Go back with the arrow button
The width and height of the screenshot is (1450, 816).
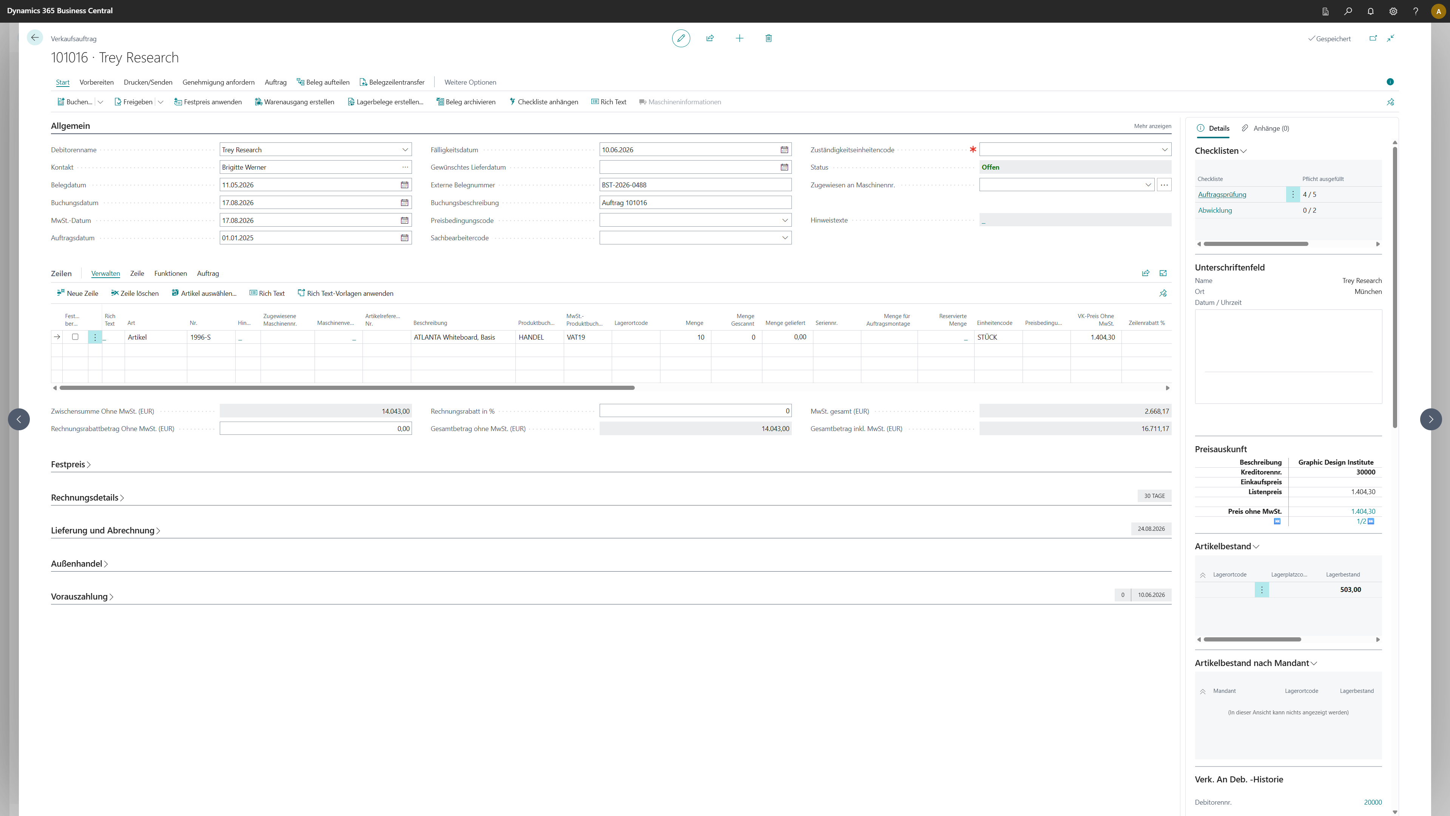[35, 38]
